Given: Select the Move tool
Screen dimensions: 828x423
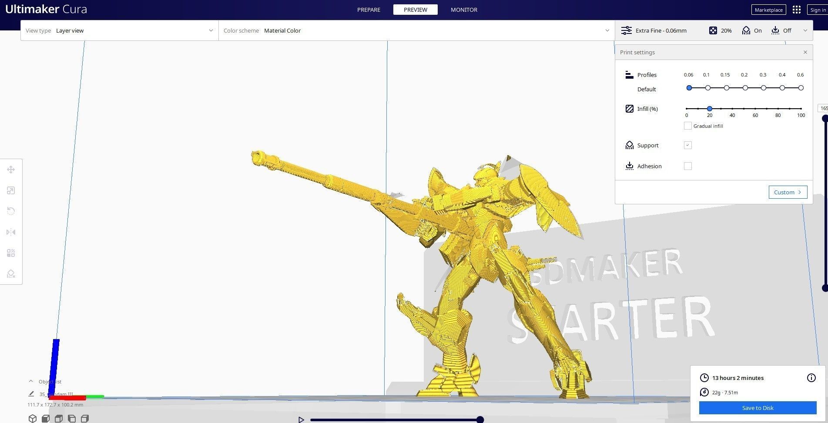Looking at the screenshot, I should (x=11, y=170).
